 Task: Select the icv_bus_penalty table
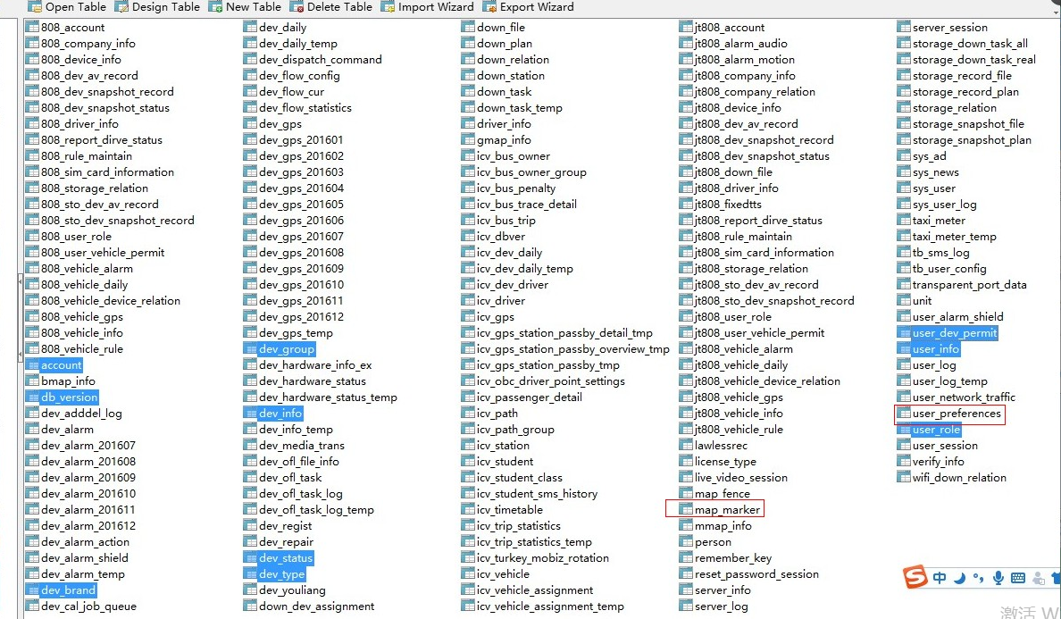516,188
